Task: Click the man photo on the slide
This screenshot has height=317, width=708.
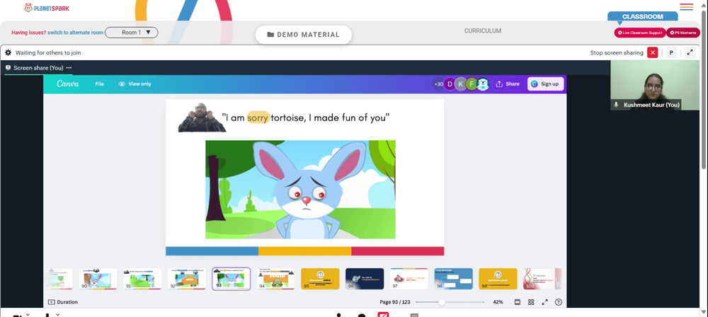Action: [x=202, y=117]
